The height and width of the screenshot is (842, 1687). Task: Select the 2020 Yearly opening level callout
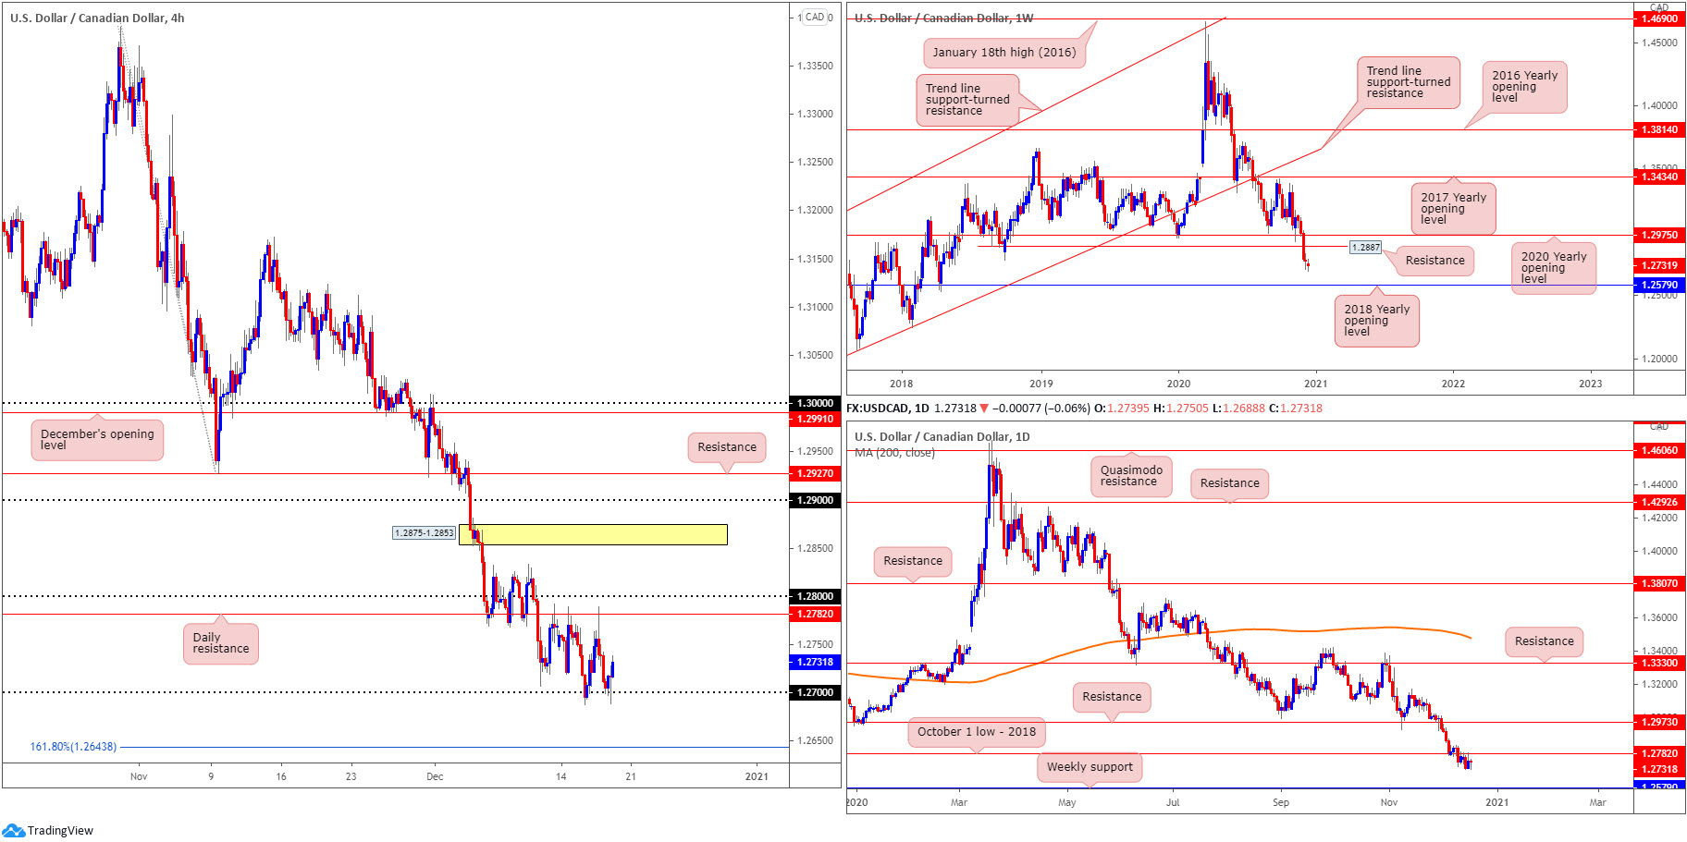[1554, 268]
